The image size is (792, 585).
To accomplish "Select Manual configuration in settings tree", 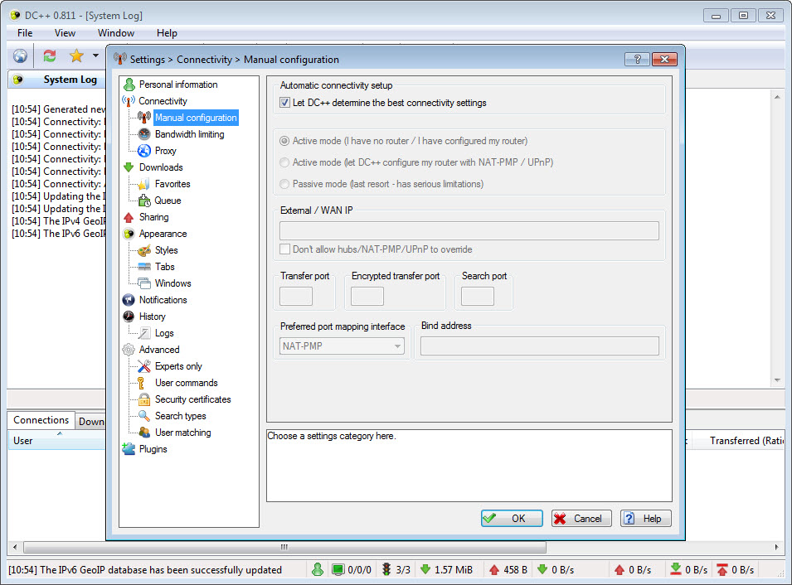I will tap(196, 118).
